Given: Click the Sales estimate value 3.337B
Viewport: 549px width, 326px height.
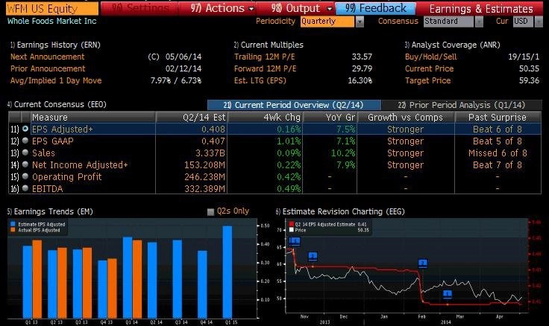Looking at the screenshot, I should coord(210,153).
